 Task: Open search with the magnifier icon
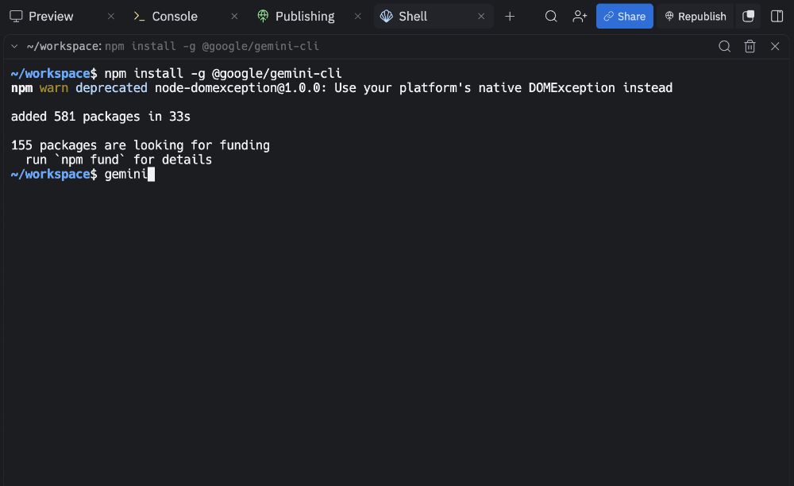click(x=551, y=16)
